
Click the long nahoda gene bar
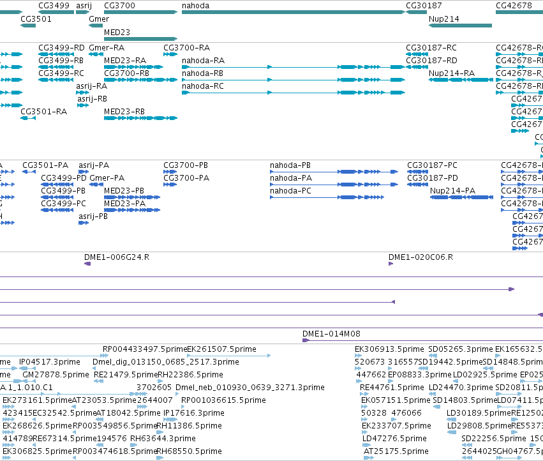(x=294, y=12)
